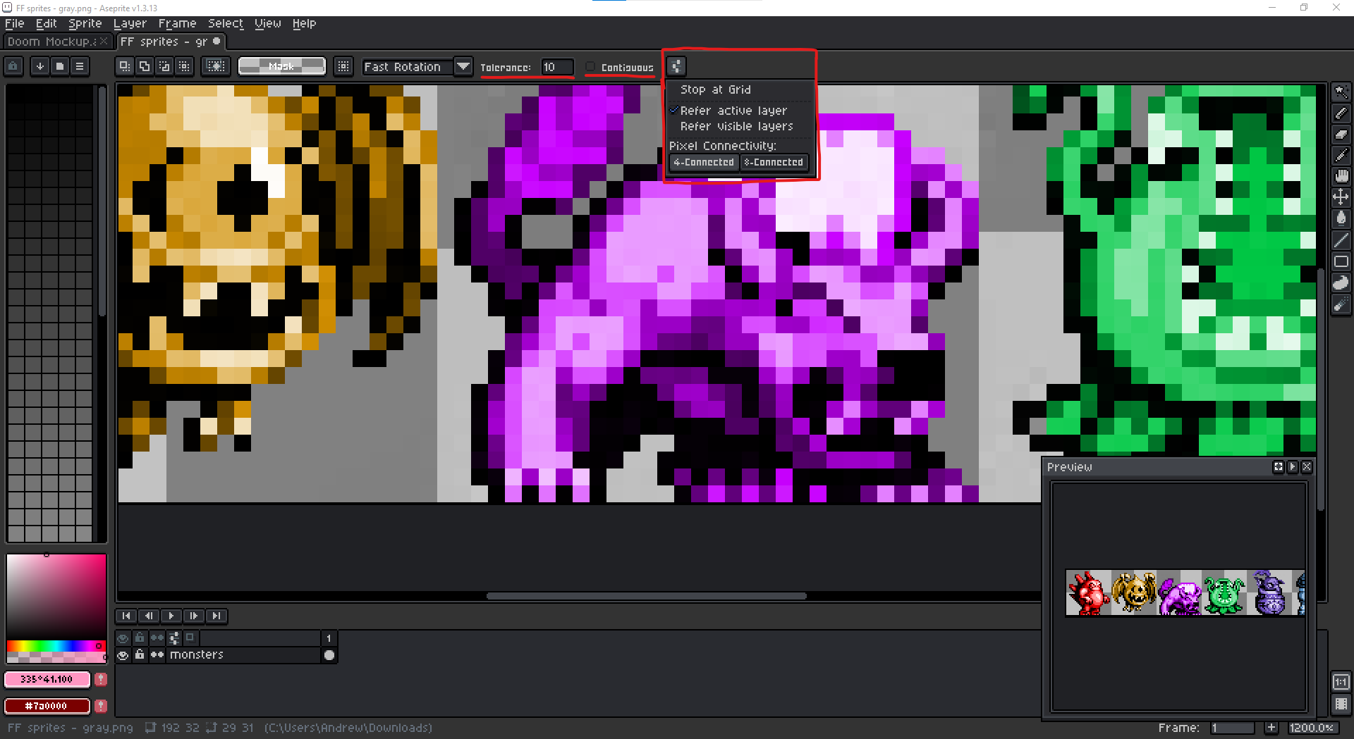Open the Fast Rotation algorithm dropdown
This screenshot has width=1354, height=739.
point(408,67)
